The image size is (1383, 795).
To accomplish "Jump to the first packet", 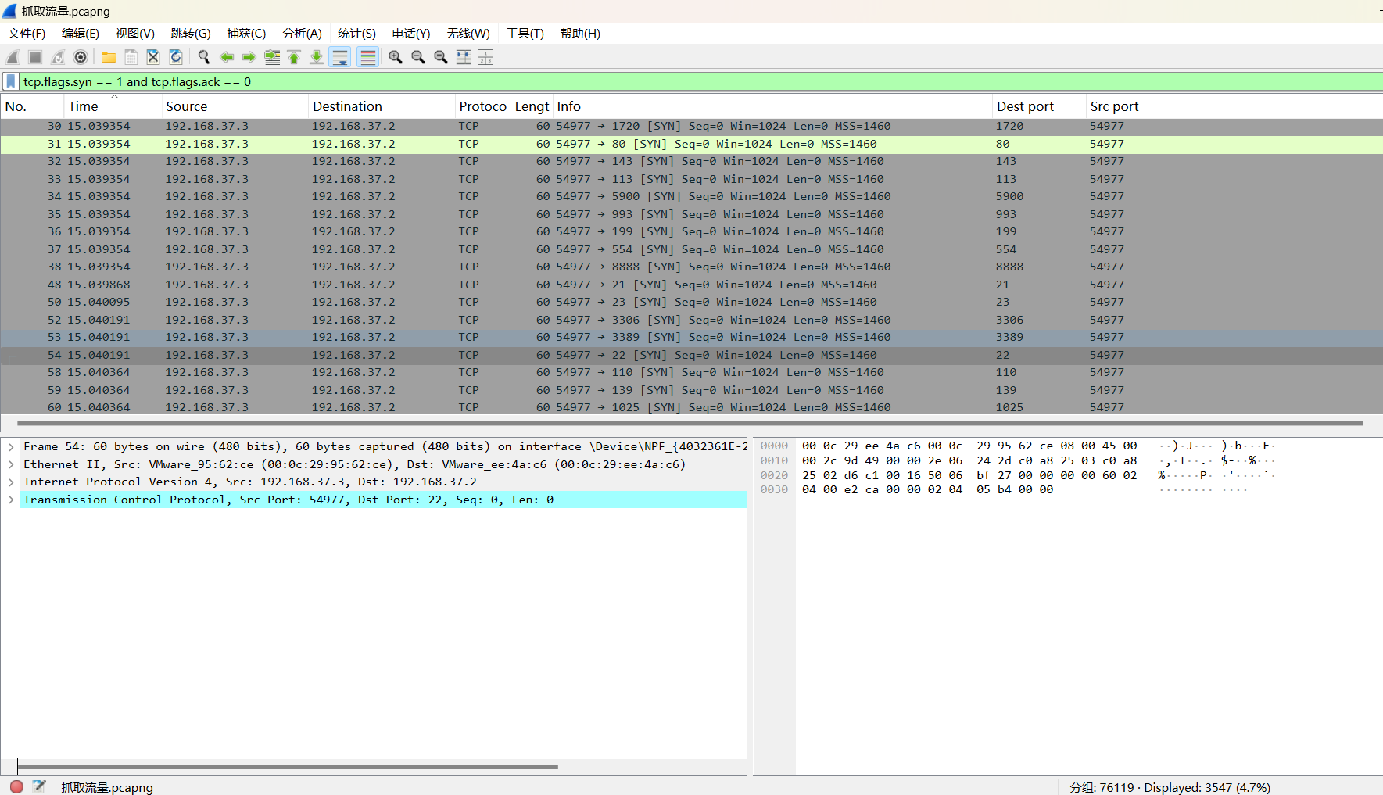I will click(x=294, y=57).
